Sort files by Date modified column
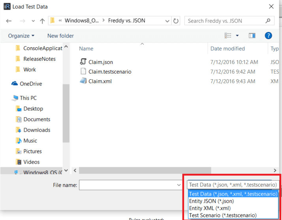Screen dimensions: 282x220 227,48
